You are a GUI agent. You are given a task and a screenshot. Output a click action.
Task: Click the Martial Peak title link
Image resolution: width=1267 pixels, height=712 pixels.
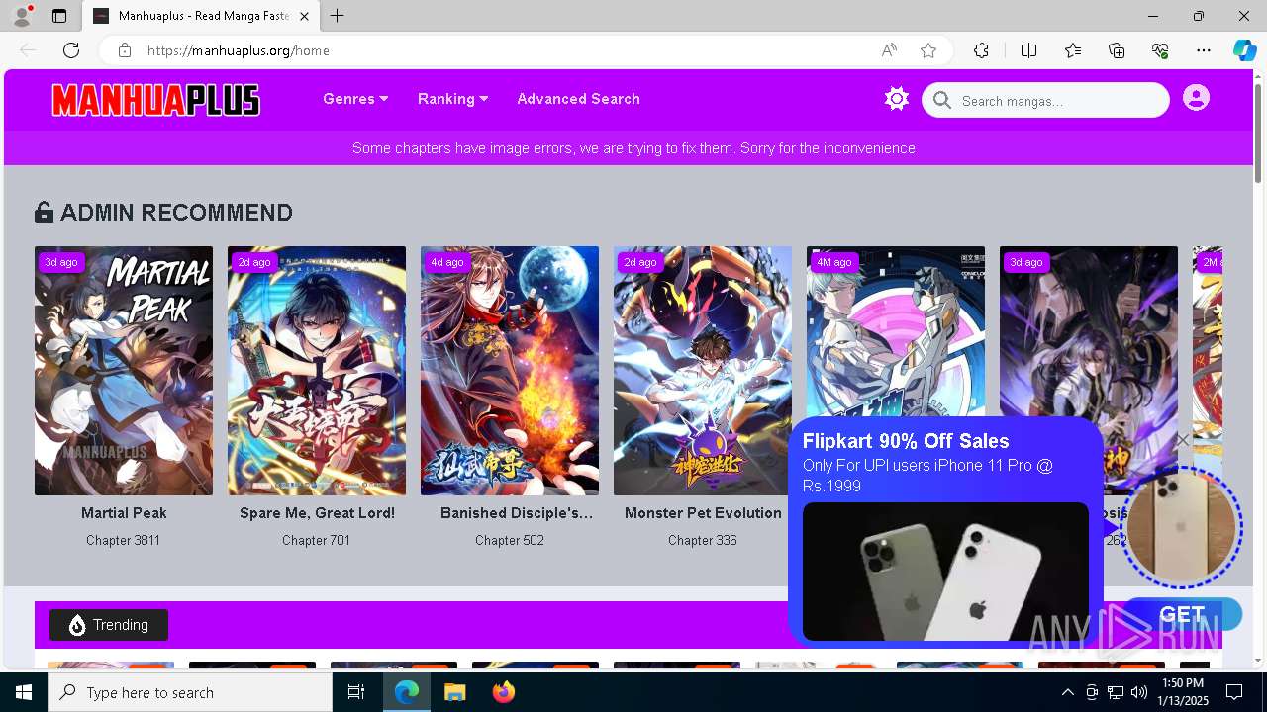click(124, 513)
